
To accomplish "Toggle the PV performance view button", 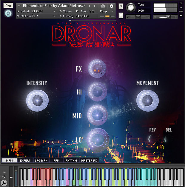I will pos(181,15).
